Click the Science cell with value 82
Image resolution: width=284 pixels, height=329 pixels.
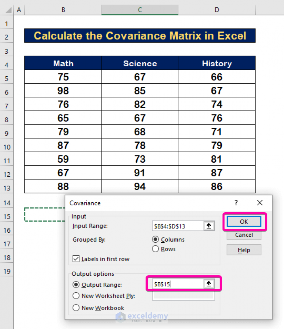point(140,104)
